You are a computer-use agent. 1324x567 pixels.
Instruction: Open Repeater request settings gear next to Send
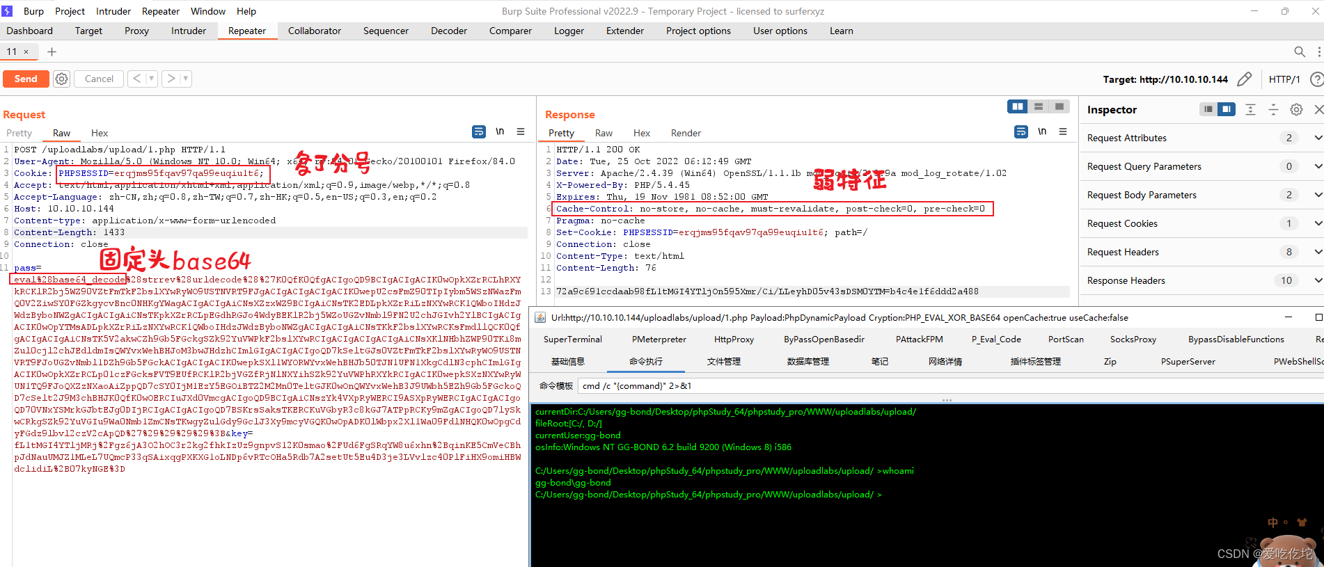(x=62, y=79)
